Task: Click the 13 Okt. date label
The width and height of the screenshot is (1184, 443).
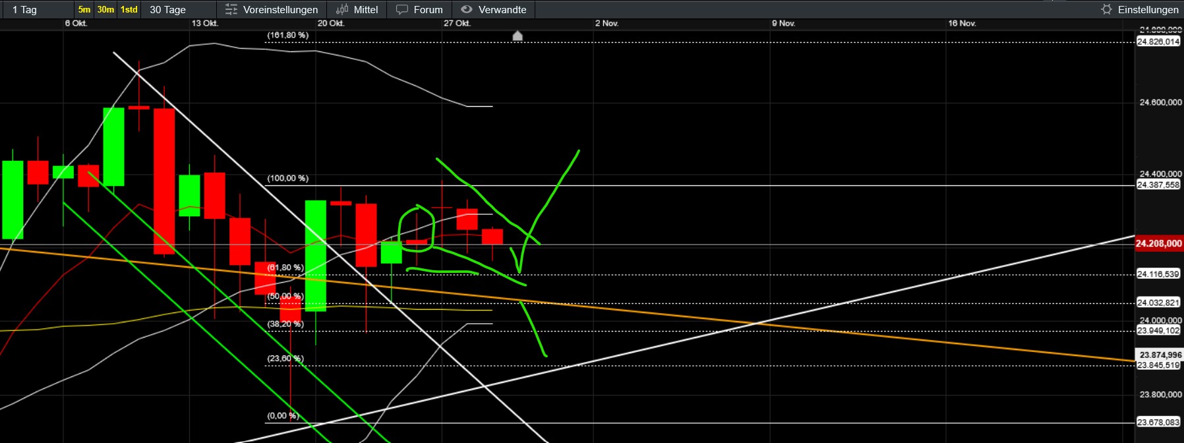Action: 205,23
